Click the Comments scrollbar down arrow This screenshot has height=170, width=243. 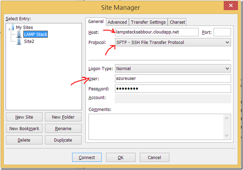[x=227, y=135]
